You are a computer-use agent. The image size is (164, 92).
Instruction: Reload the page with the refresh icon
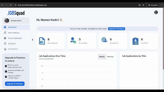pyautogui.click(x=11, y=5)
